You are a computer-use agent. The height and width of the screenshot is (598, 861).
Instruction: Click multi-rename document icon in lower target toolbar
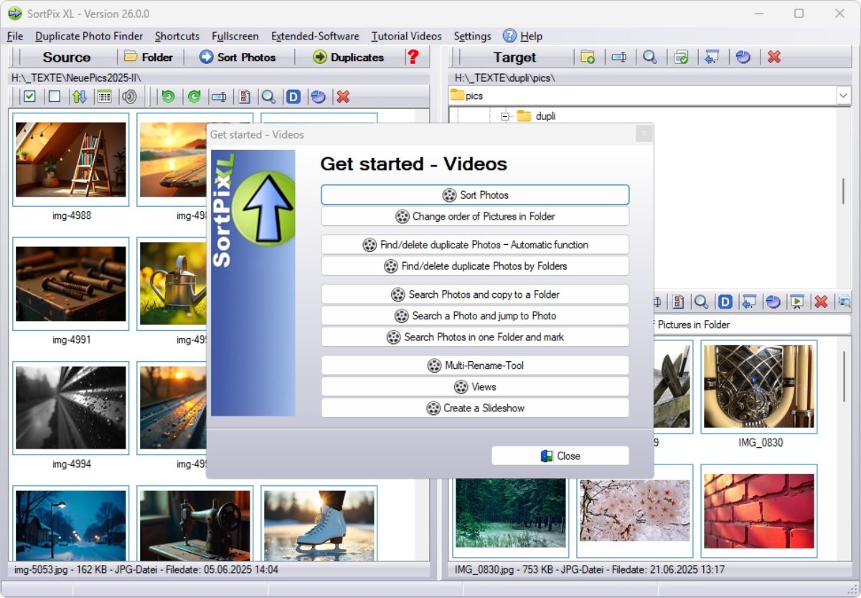[677, 302]
